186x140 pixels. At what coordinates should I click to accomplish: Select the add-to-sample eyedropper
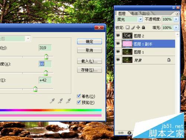click(60, 101)
